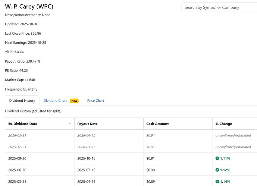The height and width of the screenshot is (186, 257).
Task: Click the $0.90 cash amount cell
Action: tap(151, 170)
